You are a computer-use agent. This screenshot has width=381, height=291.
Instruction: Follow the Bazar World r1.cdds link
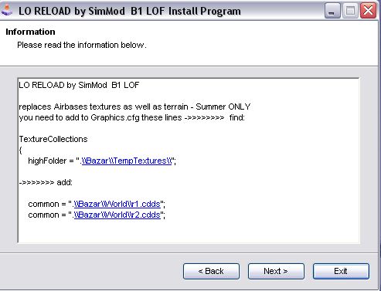point(117,204)
